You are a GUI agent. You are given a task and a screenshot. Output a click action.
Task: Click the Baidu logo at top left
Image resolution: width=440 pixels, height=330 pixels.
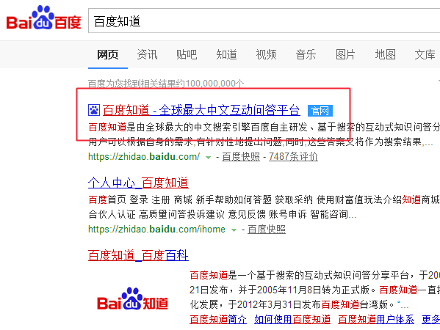[43, 18]
